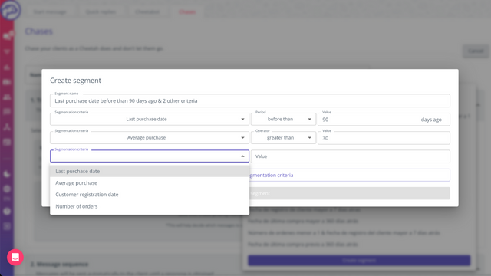Open the megaphone campaigns sidebar icon

[x=7, y=36]
